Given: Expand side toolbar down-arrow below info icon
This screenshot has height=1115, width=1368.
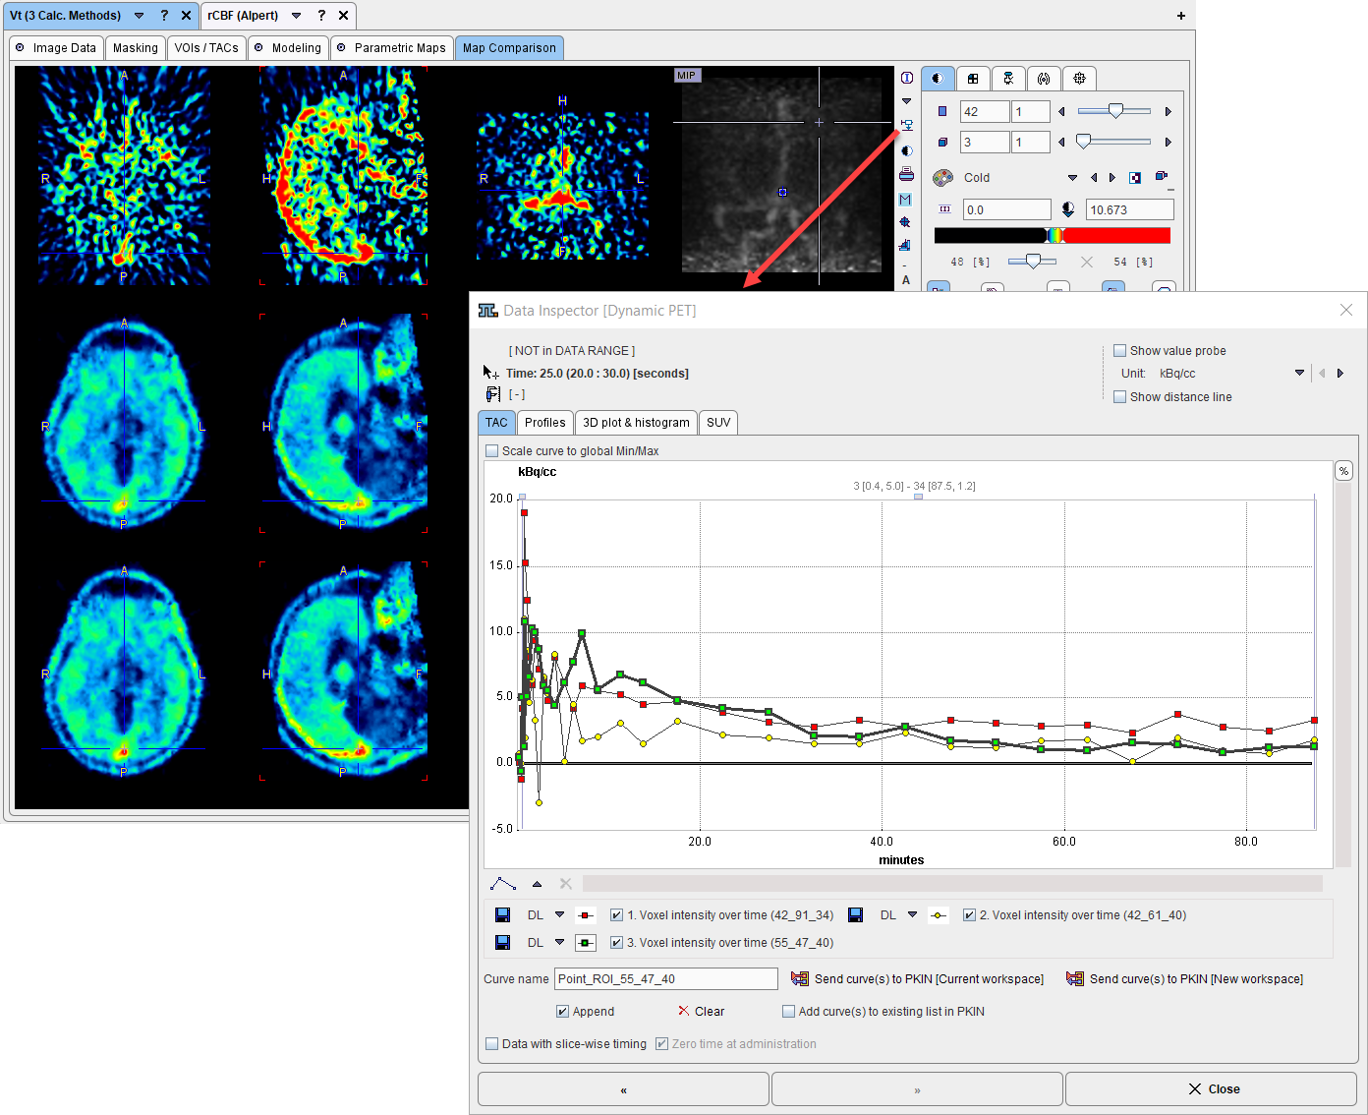Looking at the screenshot, I should click(x=906, y=101).
